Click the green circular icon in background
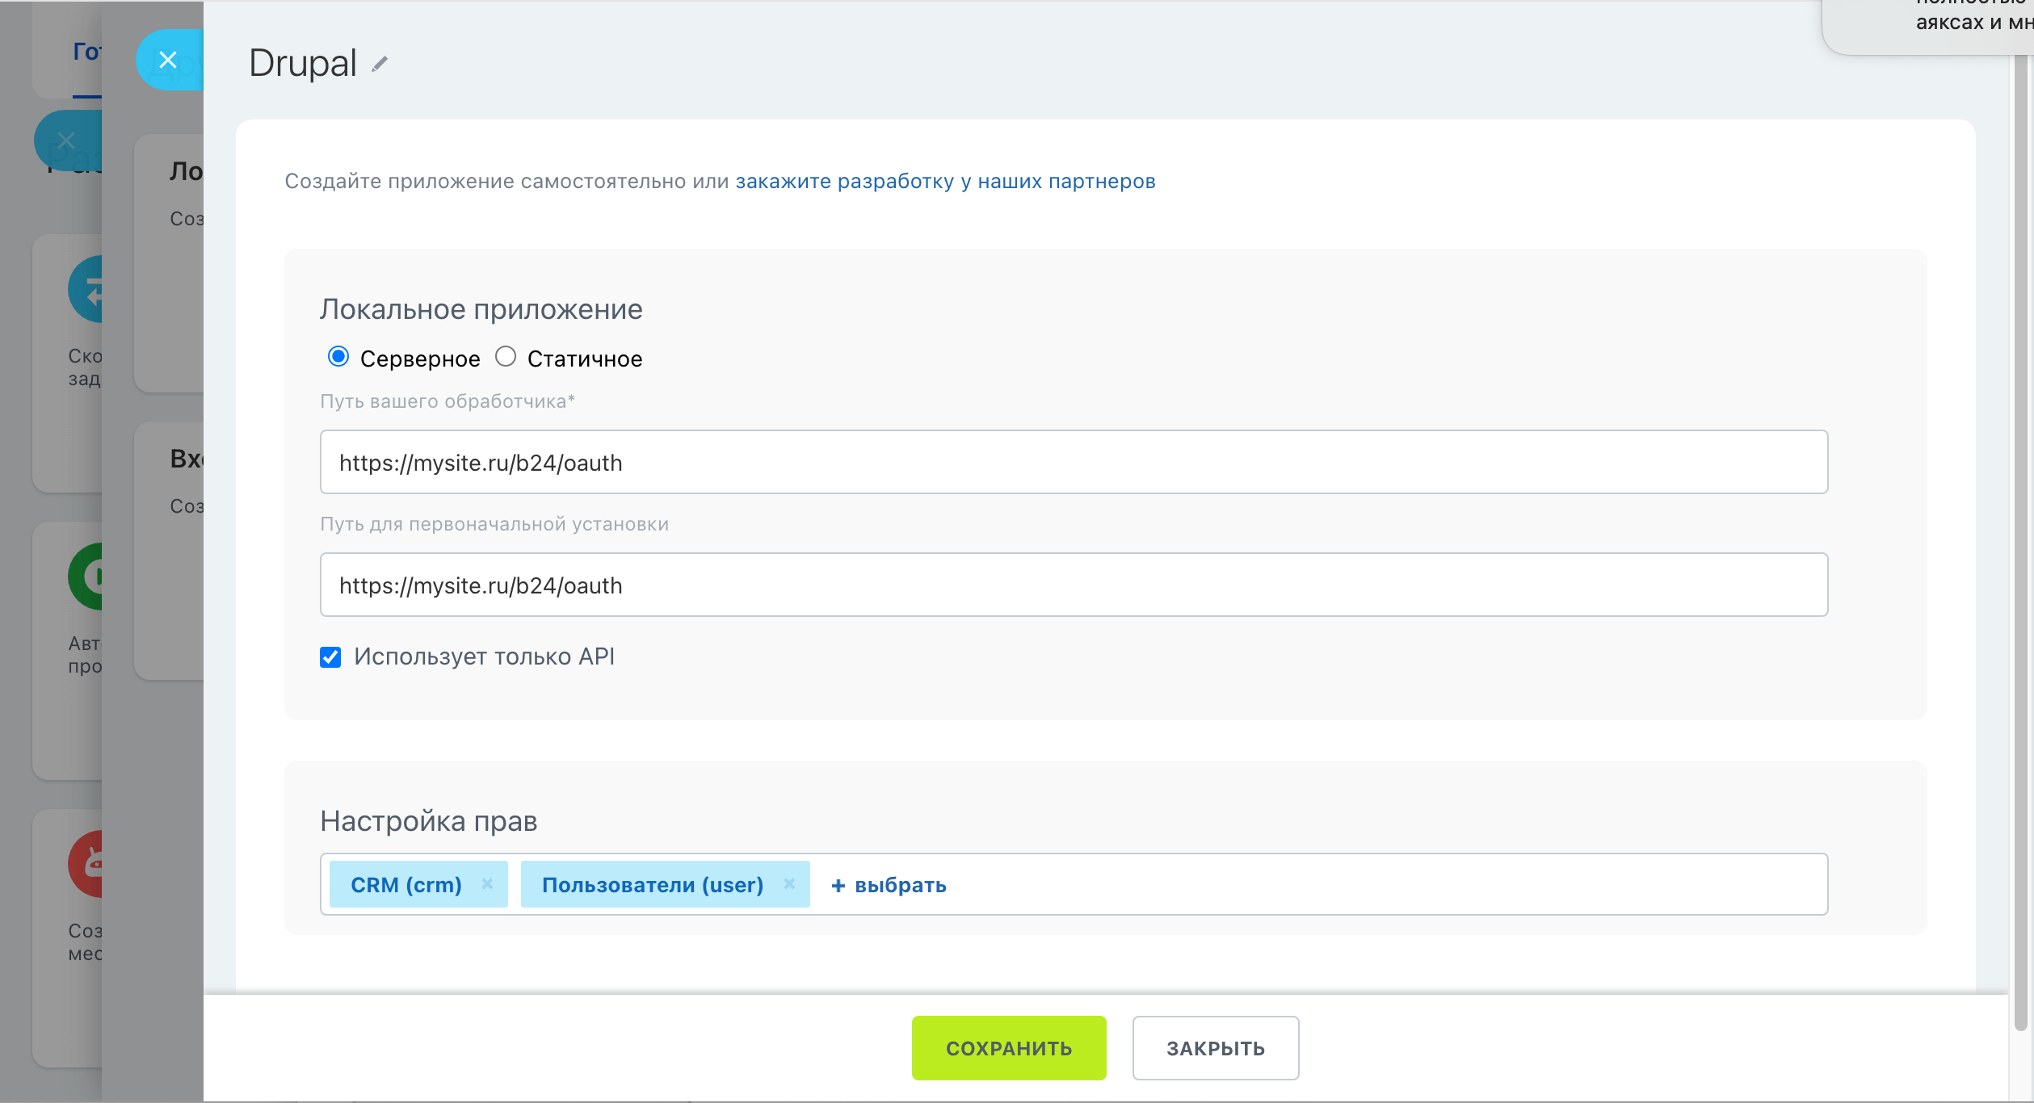Image resolution: width=2034 pixels, height=1103 pixels. 86,577
